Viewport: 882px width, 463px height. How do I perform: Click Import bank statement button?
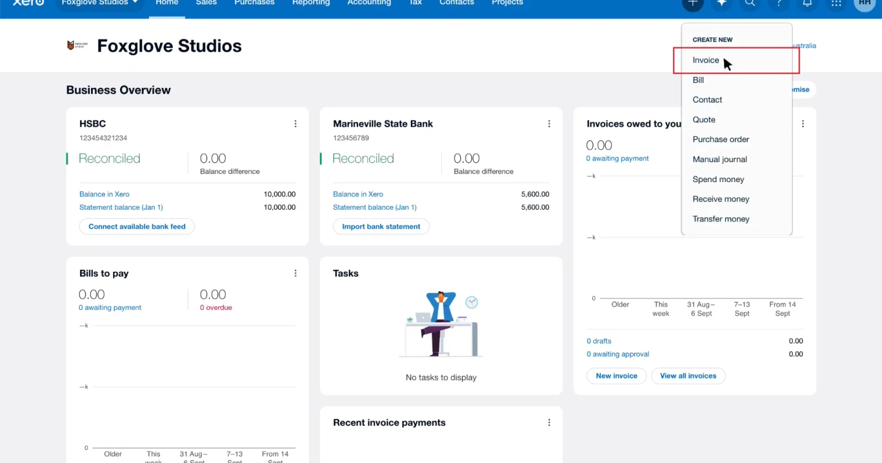pos(381,226)
